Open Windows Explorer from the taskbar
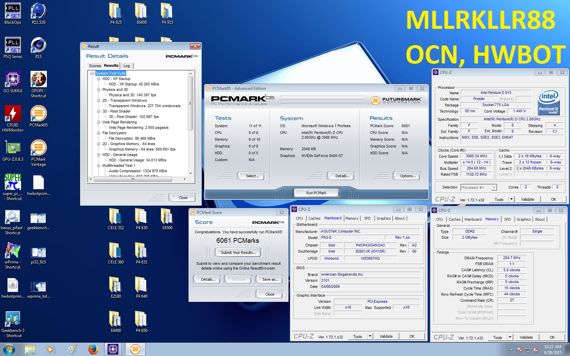The height and width of the screenshot is (356, 570). (x=30, y=349)
